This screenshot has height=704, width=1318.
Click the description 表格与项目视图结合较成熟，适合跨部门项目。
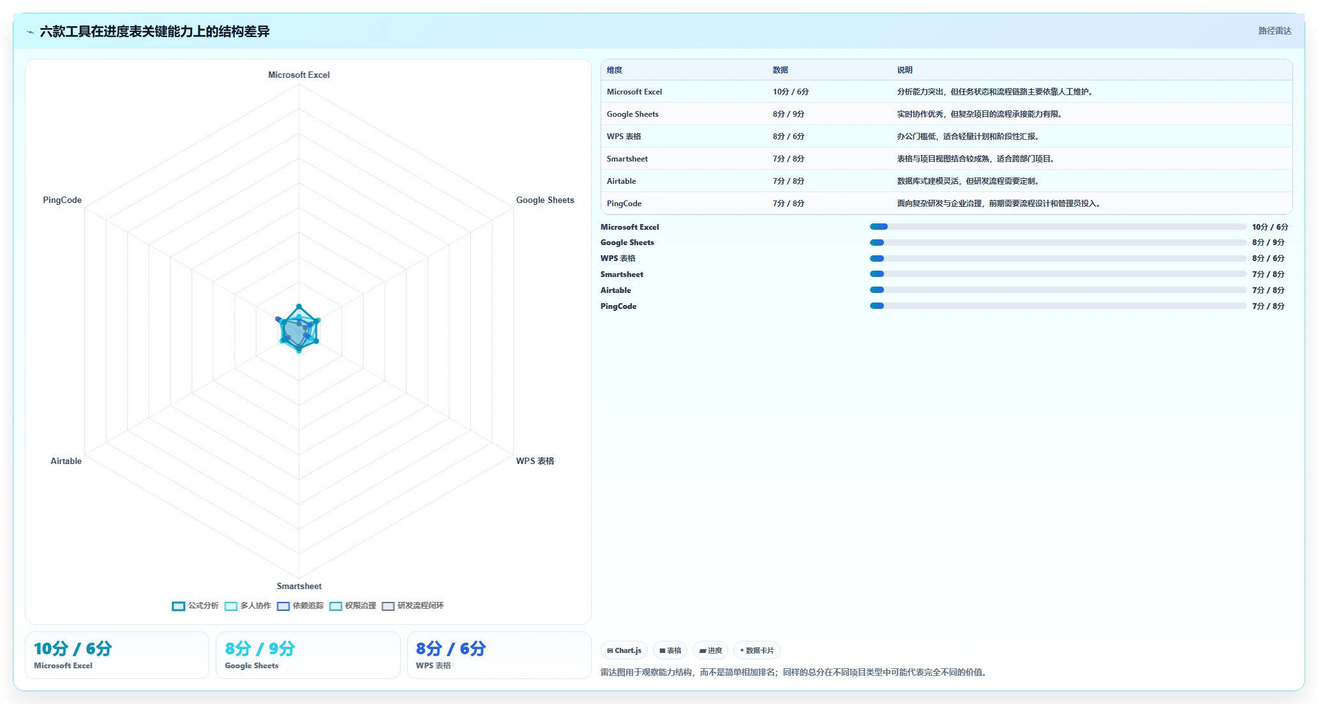tap(977, 159)
